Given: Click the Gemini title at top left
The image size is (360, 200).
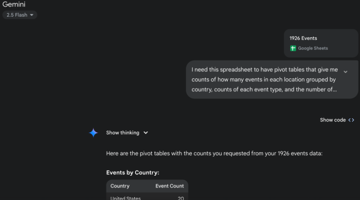Looking at the screenshot, I should (x=14, y=4).
